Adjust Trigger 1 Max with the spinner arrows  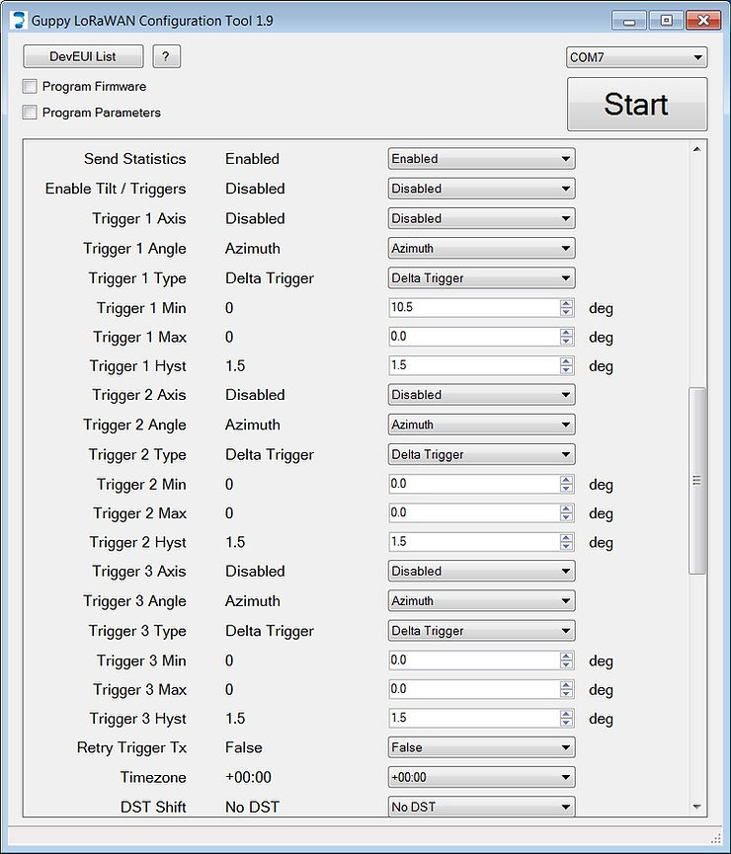[x=566, y=337]
